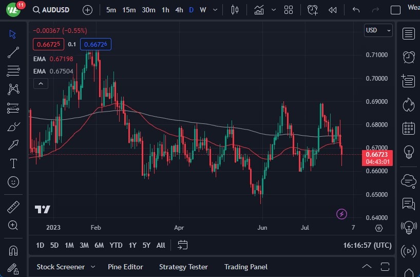Toggle magnet mode for drawings
420x277 pixels.
[13, 251]
